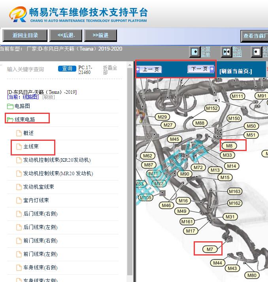Click 折叠全部 to collapse the tree
Image resolution: width=268 pixels, height=282 pixels.
(x=110, y=70)
